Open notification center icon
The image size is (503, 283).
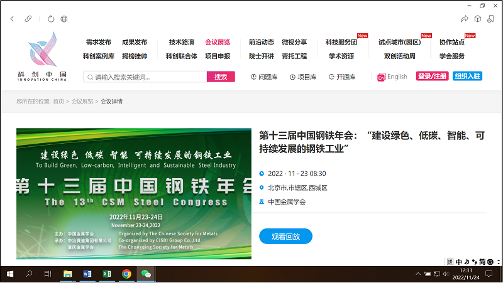(489, 274)
